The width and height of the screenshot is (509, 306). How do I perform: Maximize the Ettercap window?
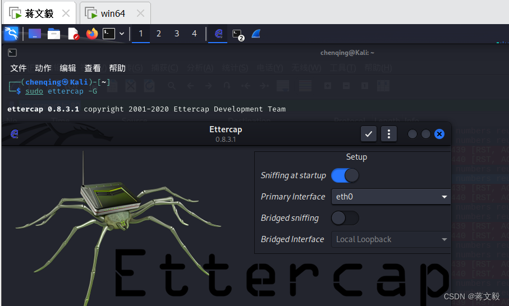[x=426, y=134]
